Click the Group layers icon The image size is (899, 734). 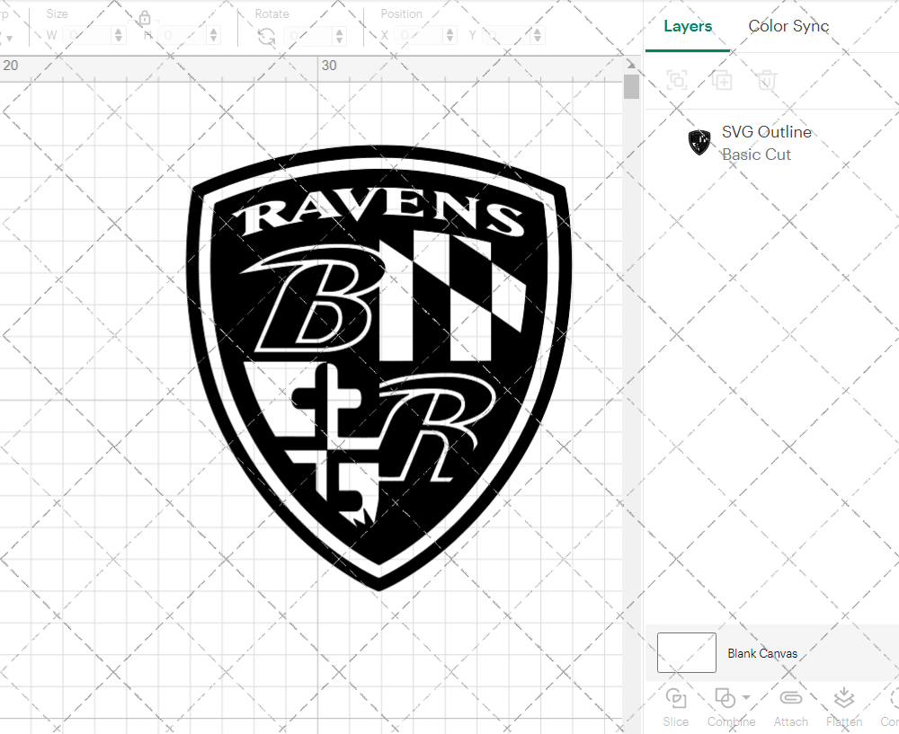(677, 81)
